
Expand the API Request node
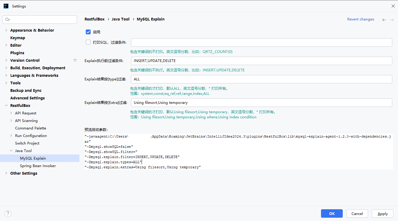point(11,113)
